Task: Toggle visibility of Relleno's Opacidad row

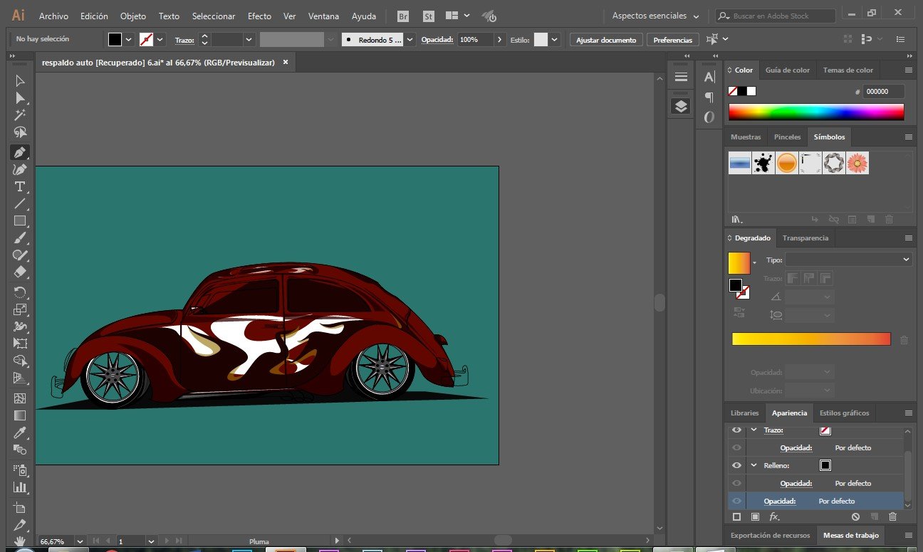Action: coord(736,484)
